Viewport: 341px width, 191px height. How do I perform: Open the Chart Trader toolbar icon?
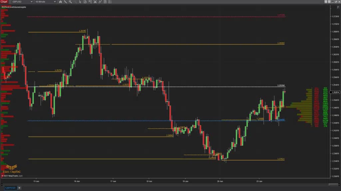coord(90,2)
